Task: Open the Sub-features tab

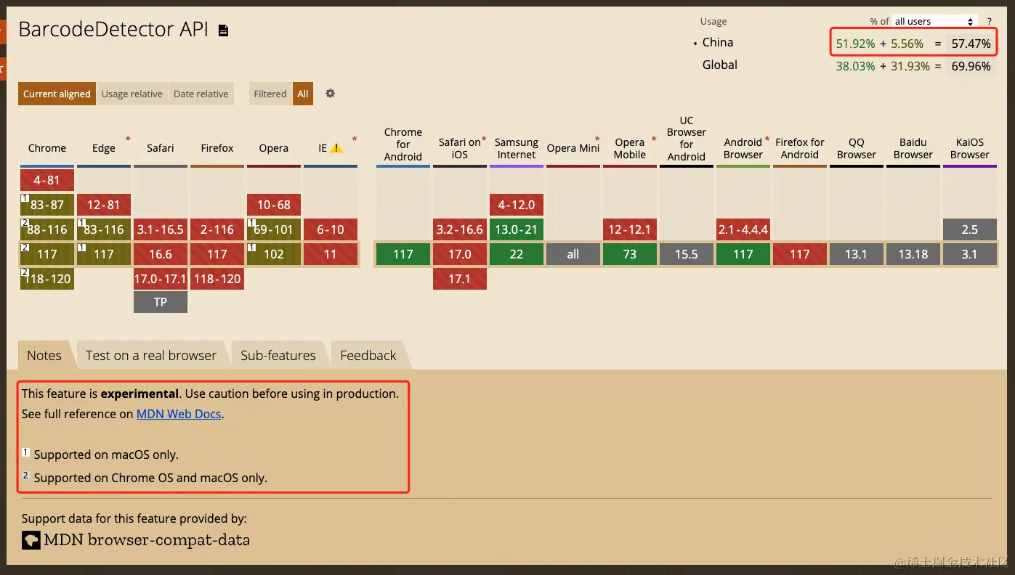Action: [x=278, y=355]
